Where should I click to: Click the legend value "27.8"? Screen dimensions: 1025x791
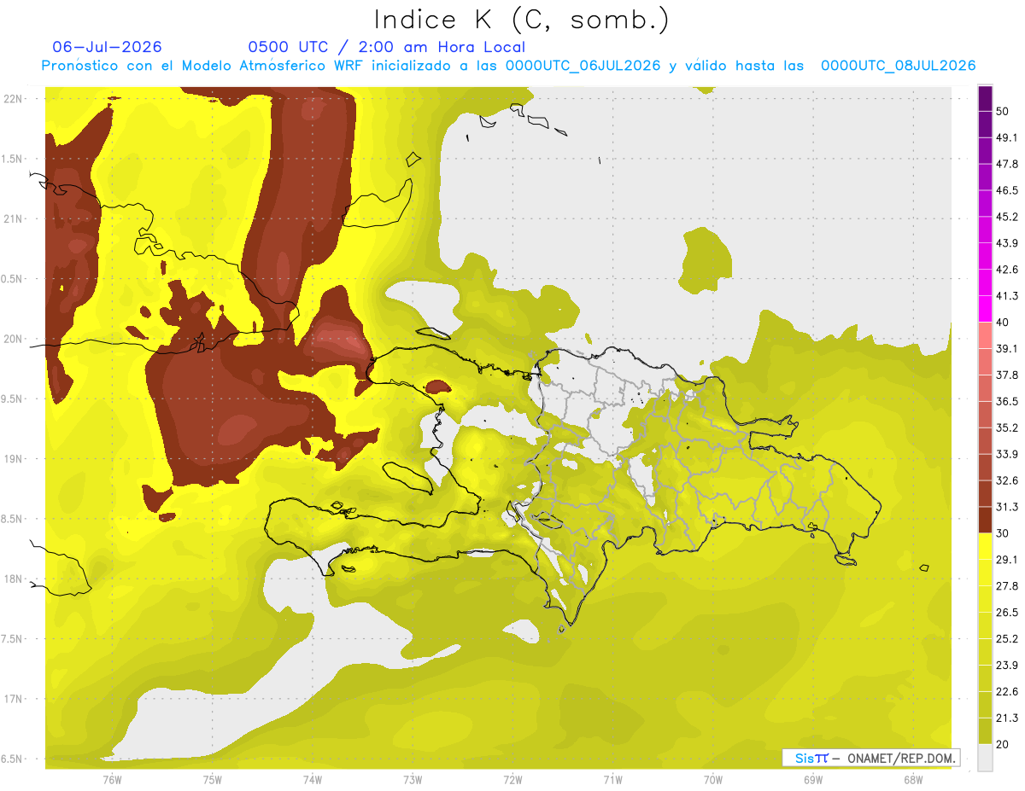[1007, 586]
